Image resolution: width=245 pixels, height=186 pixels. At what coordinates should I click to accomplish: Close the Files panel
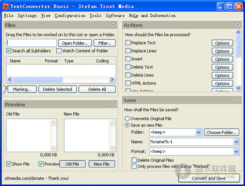tap(114, 25)
